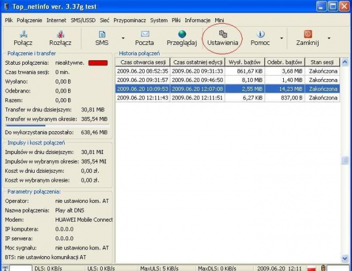Expand the SMS dropdown arrow

click(123, 38)
